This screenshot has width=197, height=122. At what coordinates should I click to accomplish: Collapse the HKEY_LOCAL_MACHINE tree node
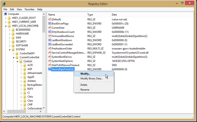tap(6, 26)
